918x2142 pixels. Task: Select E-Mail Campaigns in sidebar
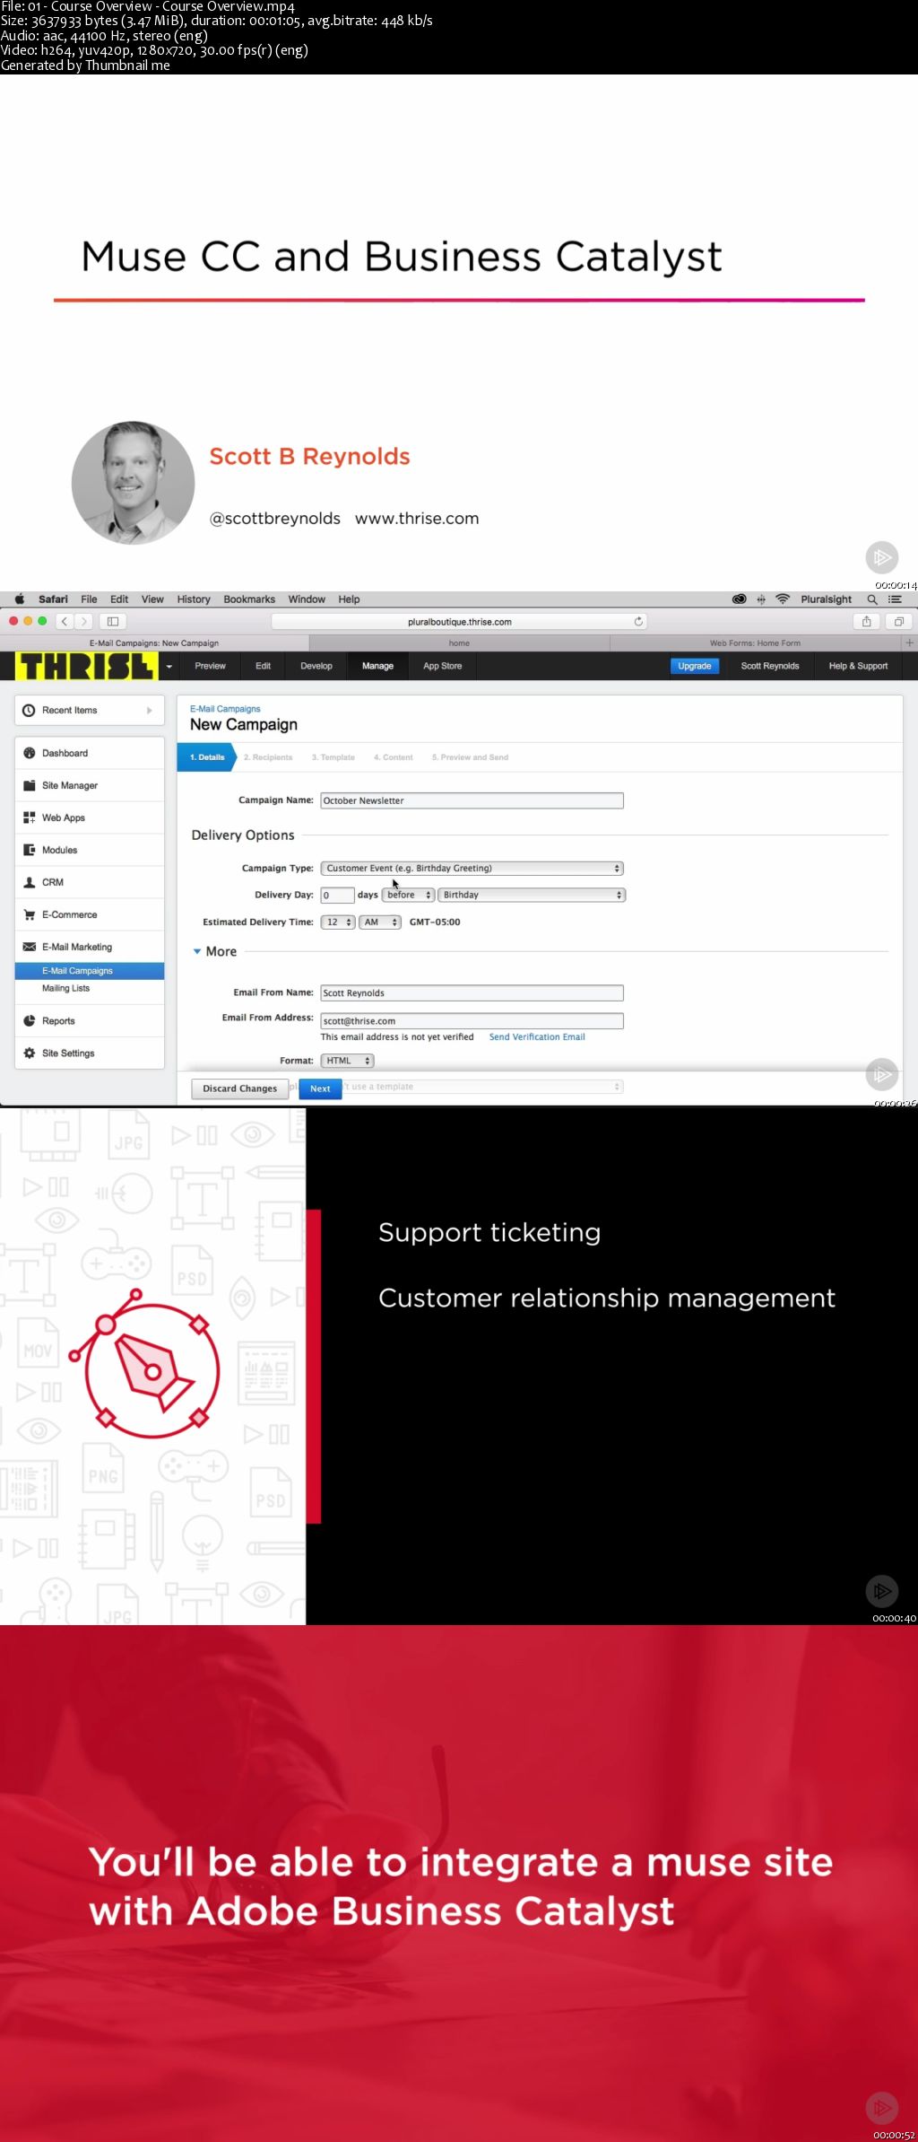(x=90, y=971)
